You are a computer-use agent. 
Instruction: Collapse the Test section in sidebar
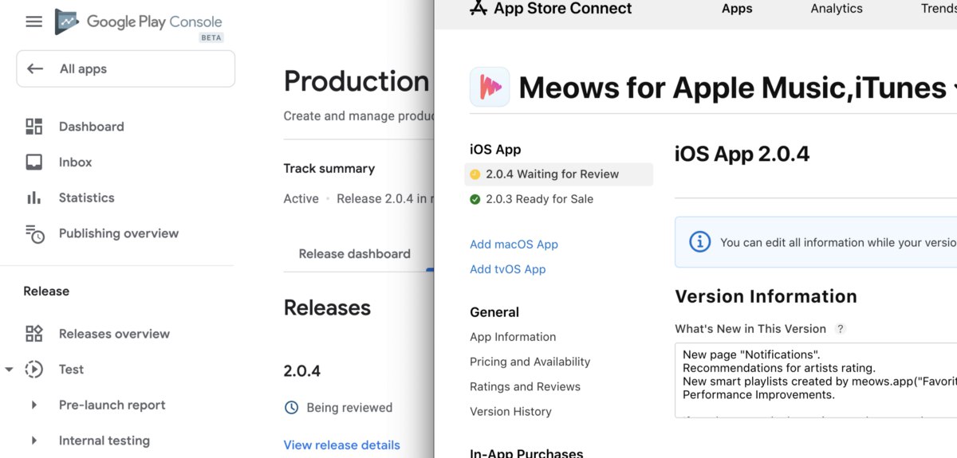[x=9, y=370]
